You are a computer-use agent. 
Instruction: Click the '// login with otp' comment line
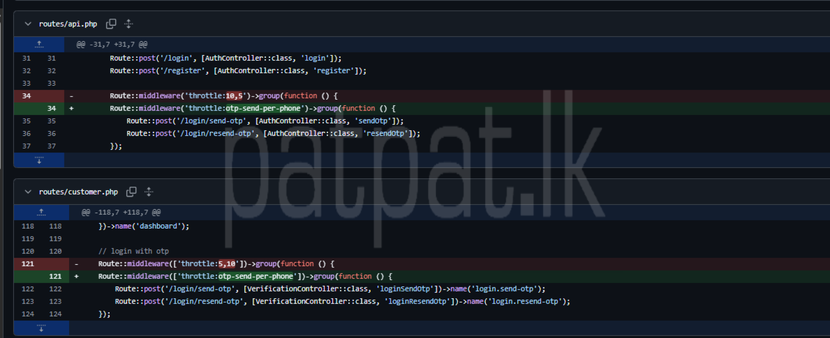point(133,251)
